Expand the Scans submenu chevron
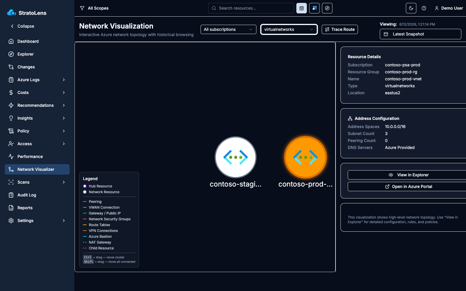466x291 pixels. click(x=64, y=182)
